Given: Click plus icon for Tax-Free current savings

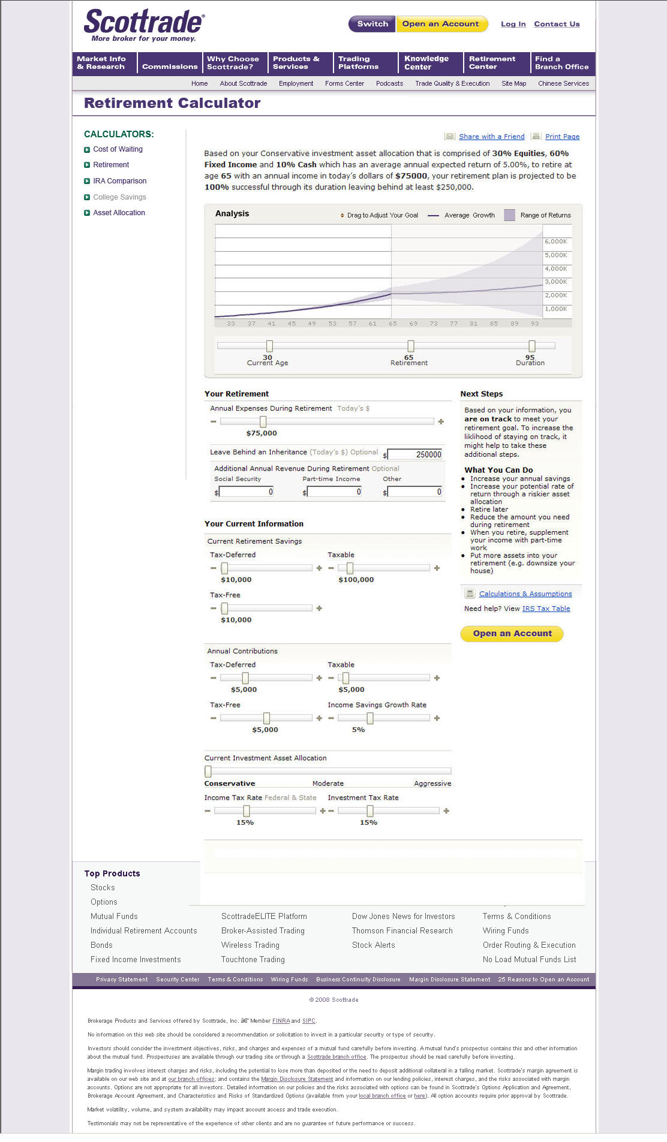Looking at the screenshot, I should [x=319, y=608].
